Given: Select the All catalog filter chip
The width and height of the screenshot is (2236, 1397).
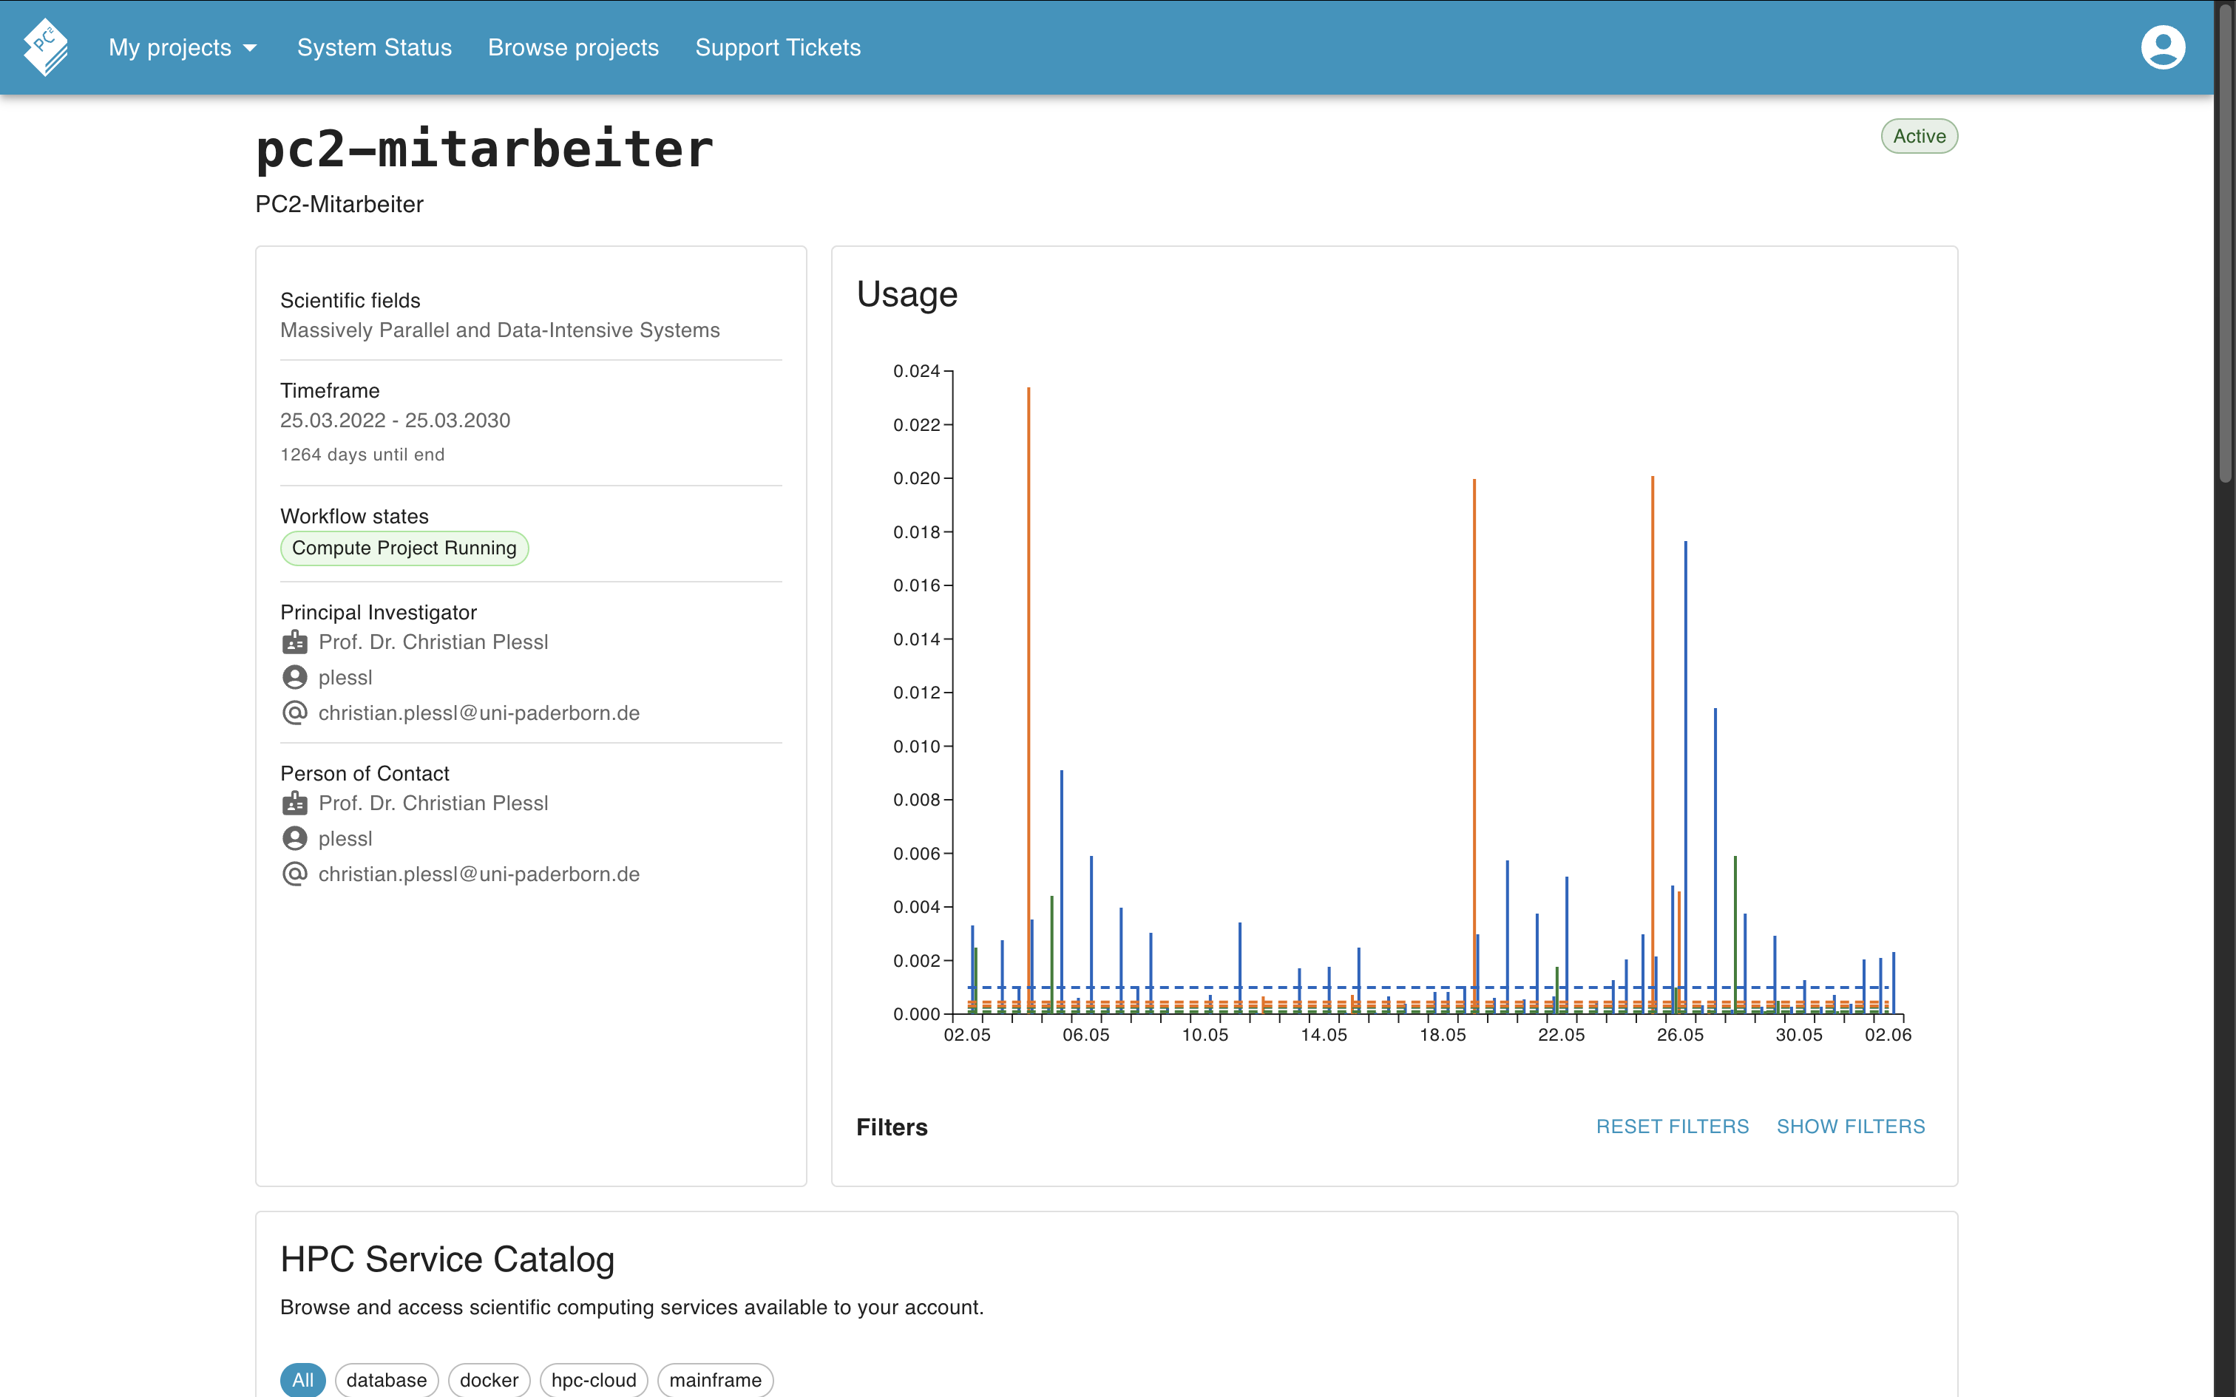Looking at the screenshot, I should [x=303, y=1379].
